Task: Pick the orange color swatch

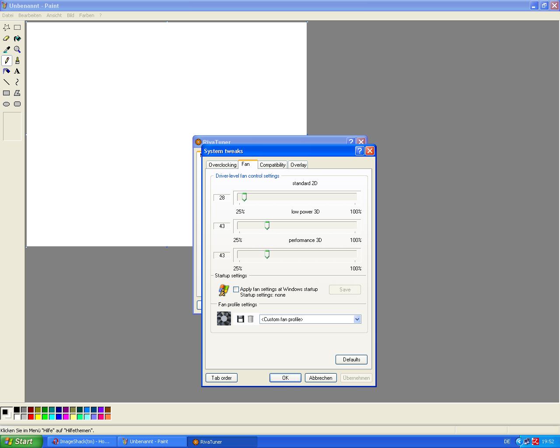Action: coord(108,417)
